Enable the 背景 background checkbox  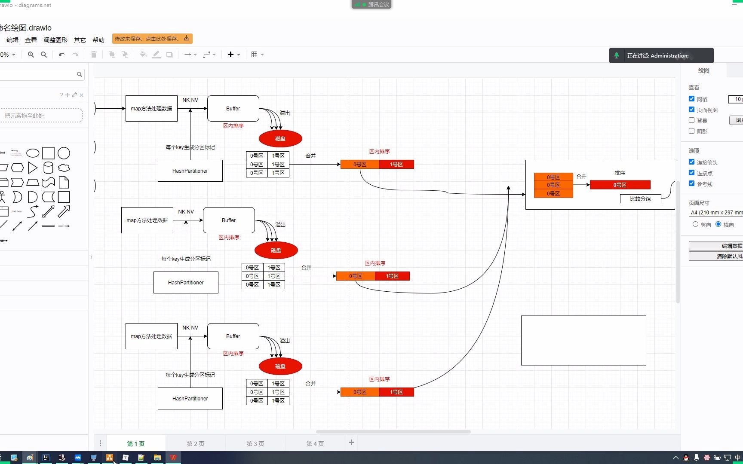tap(691, 120)
